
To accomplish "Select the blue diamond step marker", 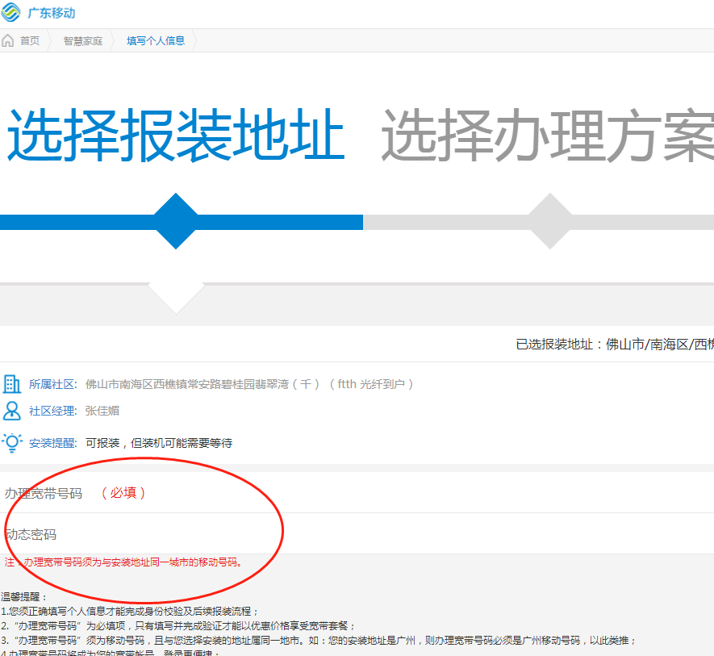I will coord(176,221).
